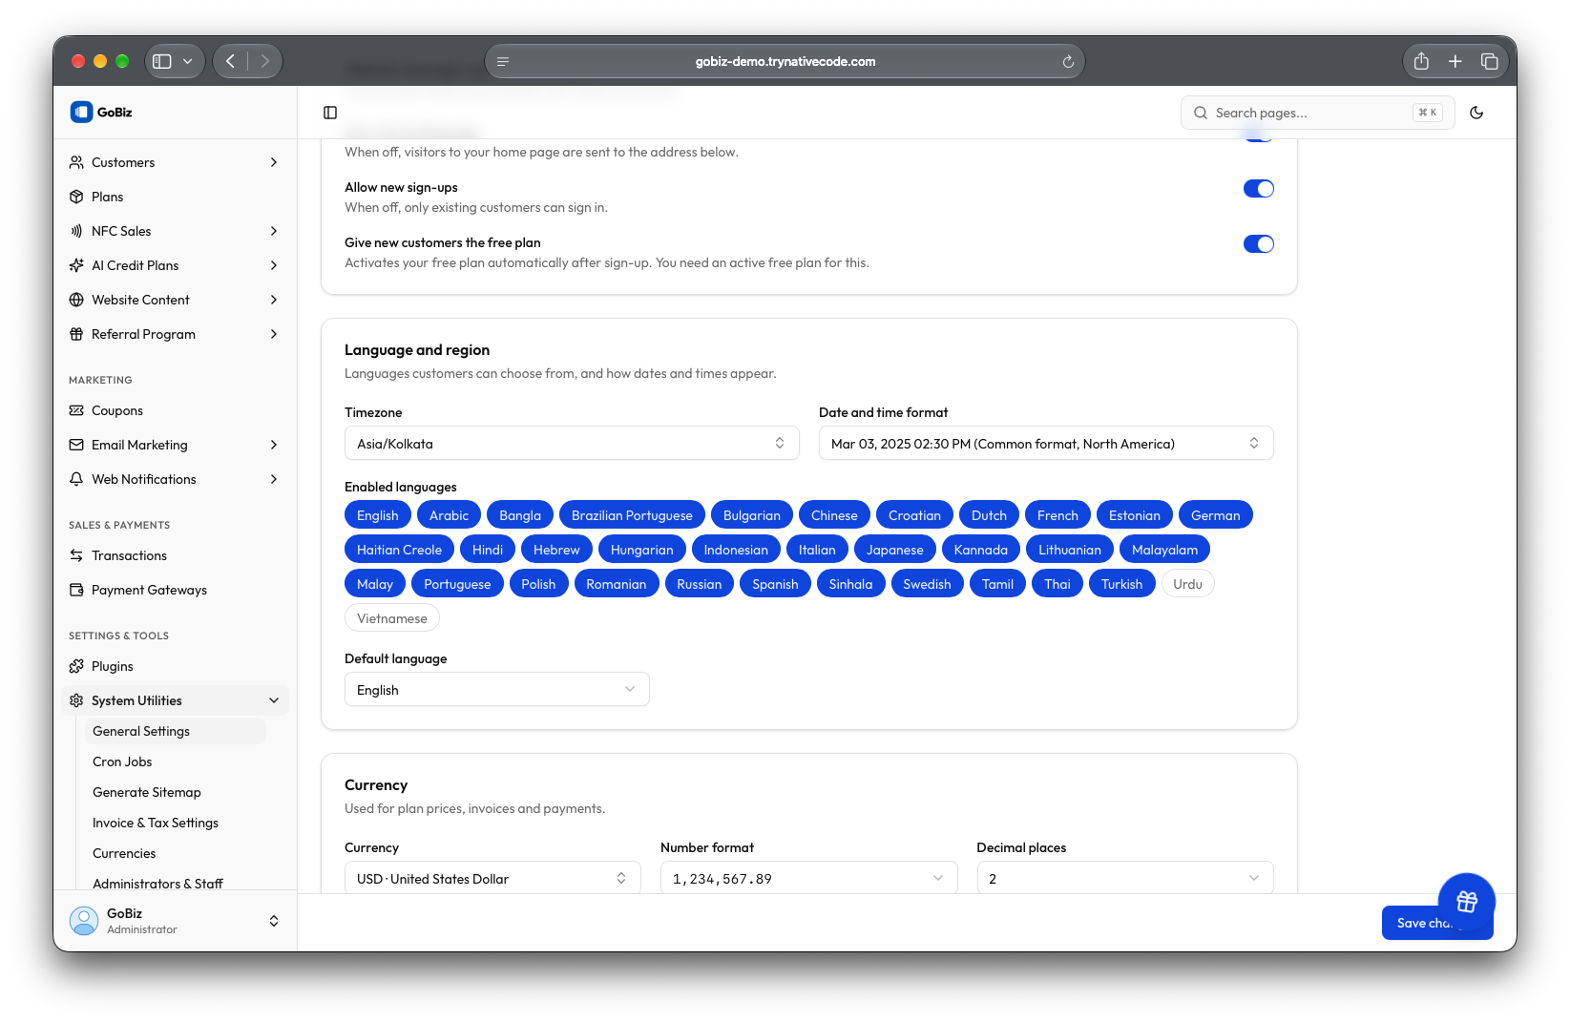This screenshot has width=1570, height=1022.
Task: Open Safari sidebar toggle
Action: tap(162, 61)
